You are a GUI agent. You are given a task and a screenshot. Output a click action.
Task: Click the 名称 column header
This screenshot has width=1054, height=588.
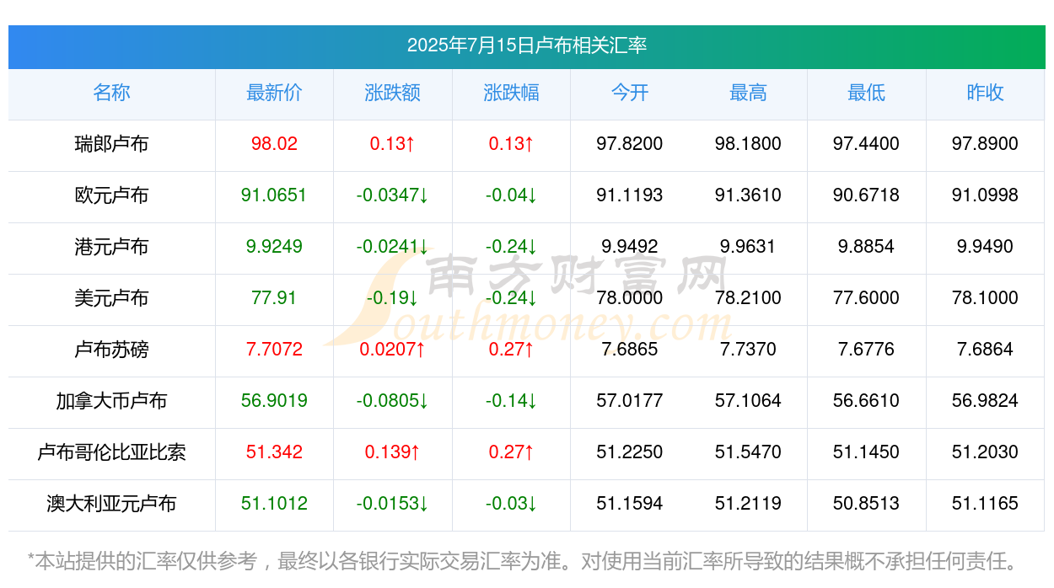click(111, 93)
